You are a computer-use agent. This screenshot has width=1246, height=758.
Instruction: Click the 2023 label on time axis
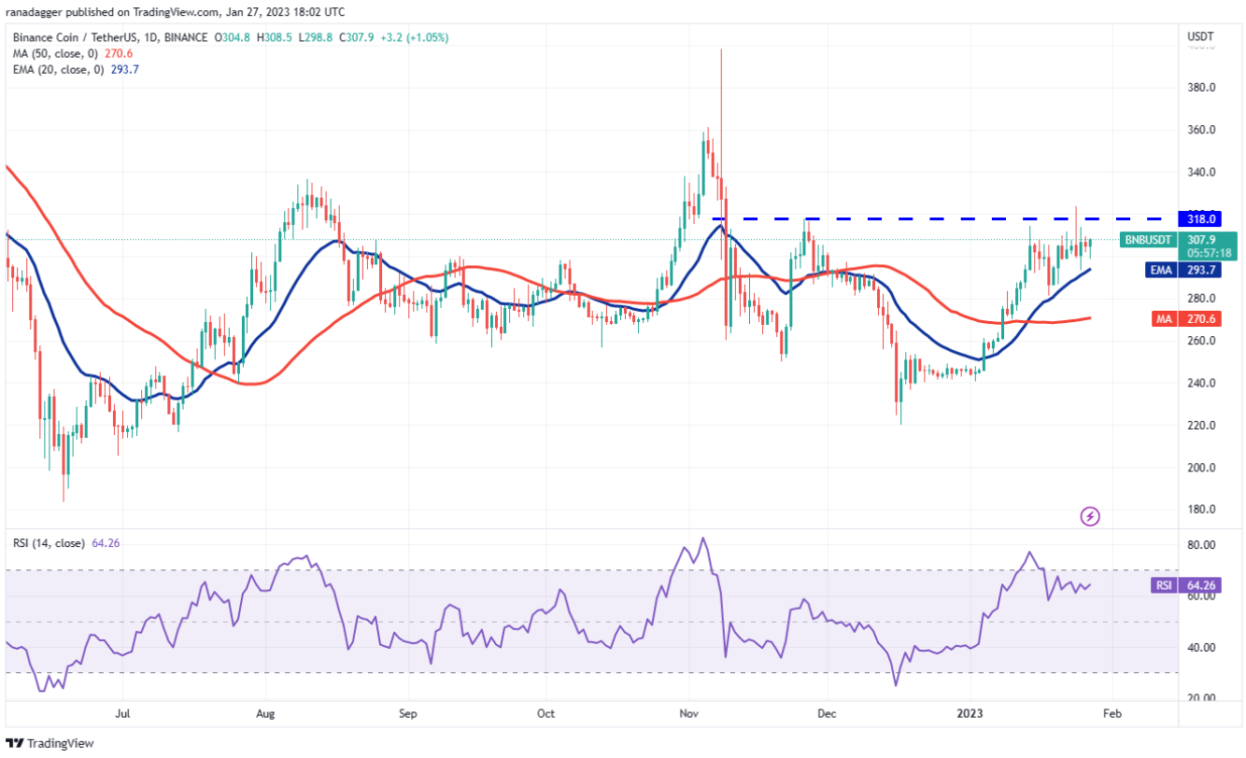tap(970, 714)
